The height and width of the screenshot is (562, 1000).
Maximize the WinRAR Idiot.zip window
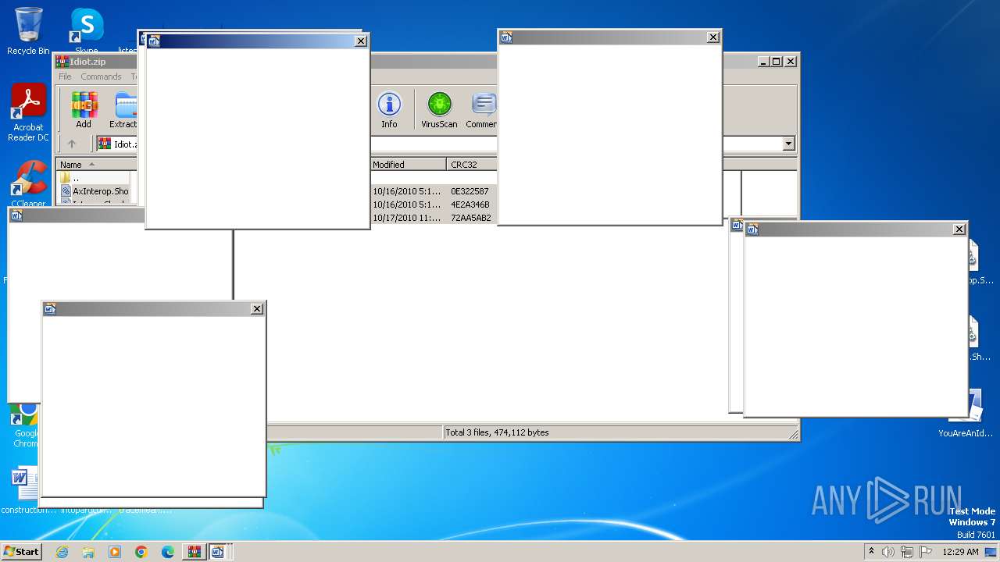pos(776,62)
